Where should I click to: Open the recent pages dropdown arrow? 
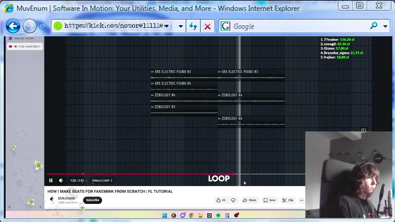coord(43,27)
